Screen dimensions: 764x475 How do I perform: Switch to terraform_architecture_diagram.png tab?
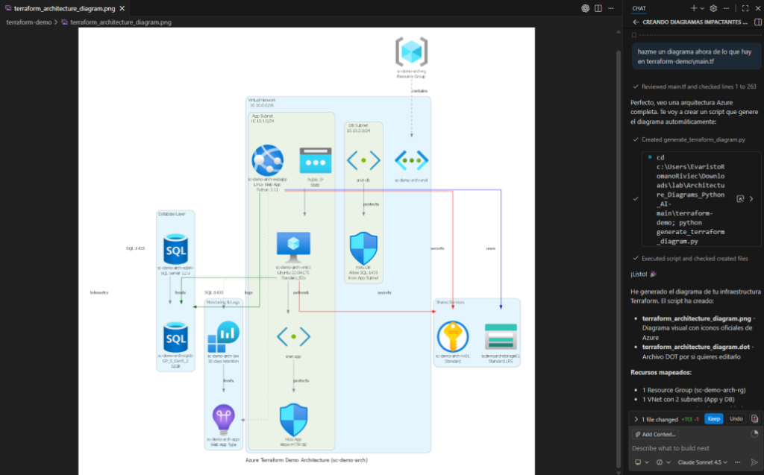coord(66,8)
